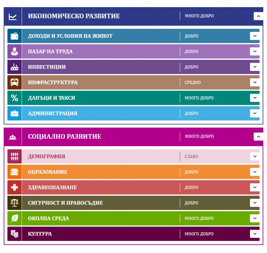Expand the Демография row chevron

pos(255,156)
